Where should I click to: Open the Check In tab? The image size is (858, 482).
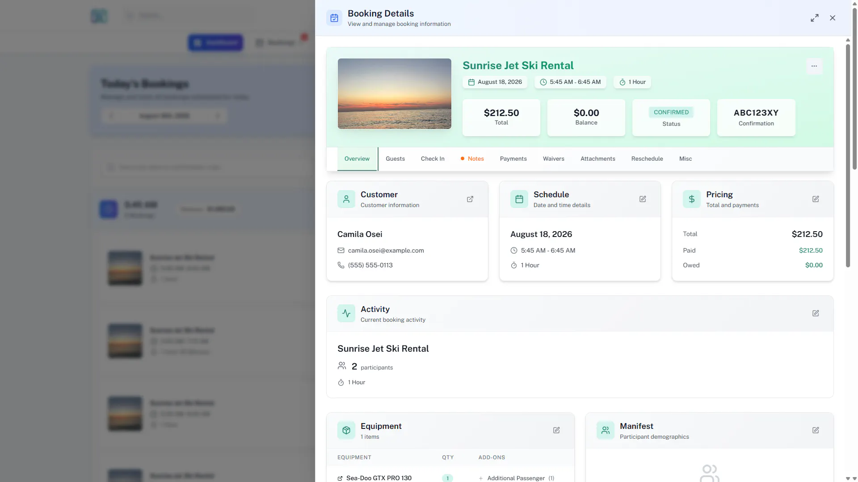point(433,159)
